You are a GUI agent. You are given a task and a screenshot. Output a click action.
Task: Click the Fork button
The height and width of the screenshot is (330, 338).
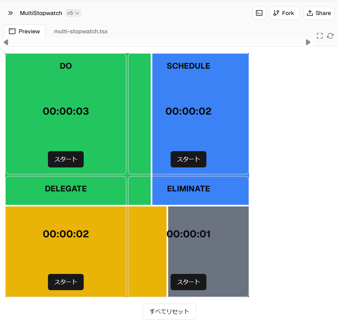[x=284, y=13]
